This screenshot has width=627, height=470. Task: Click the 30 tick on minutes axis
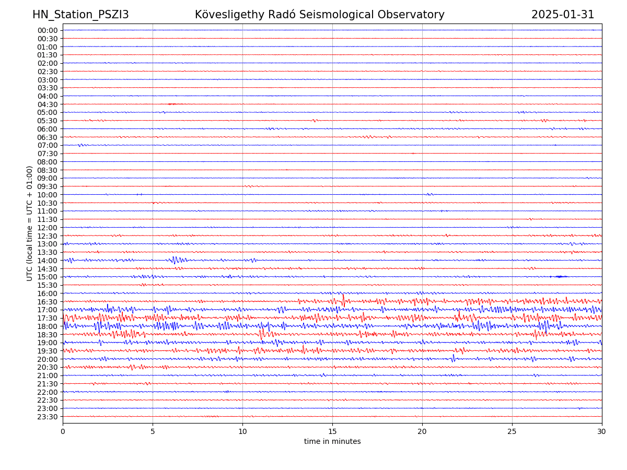pos(601,432)
